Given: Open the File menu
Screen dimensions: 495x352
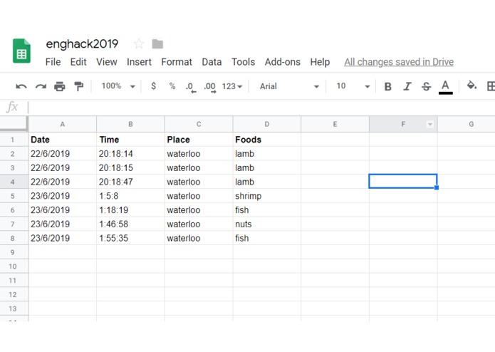Looking at the screenshot, I should click(x=53, y=62).
